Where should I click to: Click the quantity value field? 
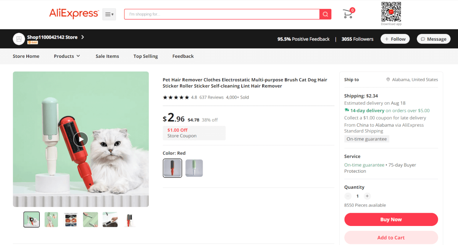(358, 196)
